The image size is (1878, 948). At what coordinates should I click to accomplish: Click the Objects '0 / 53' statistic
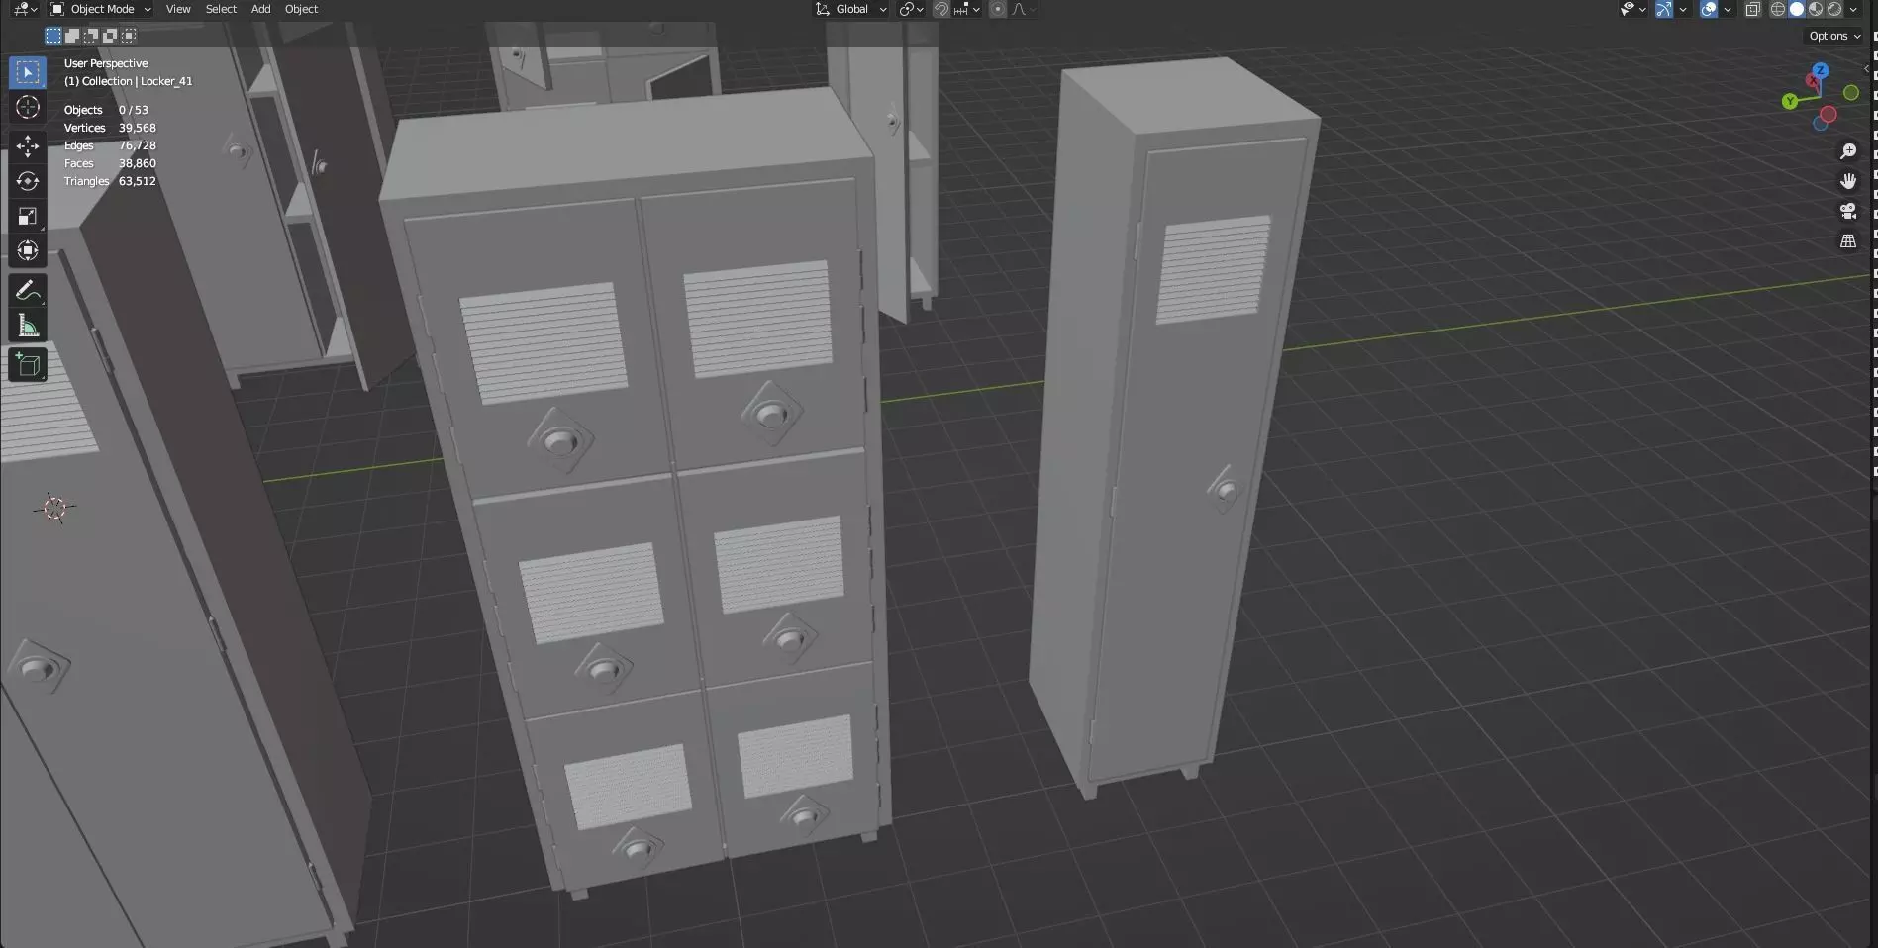click(x=134, y=110)
